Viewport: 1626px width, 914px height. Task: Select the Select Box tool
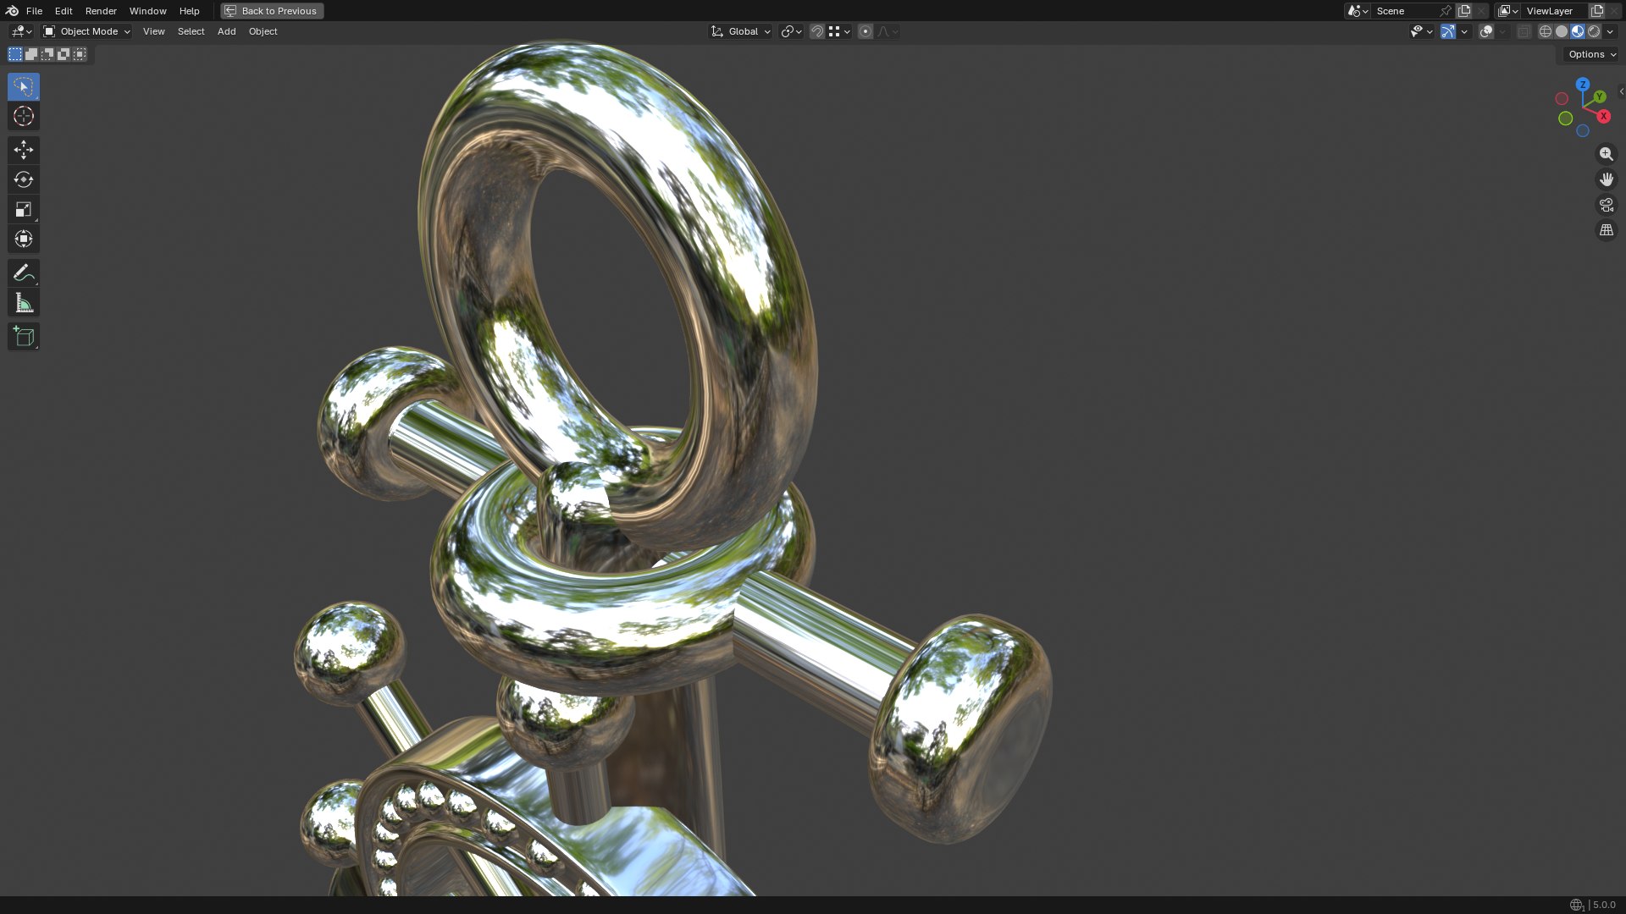23,86
